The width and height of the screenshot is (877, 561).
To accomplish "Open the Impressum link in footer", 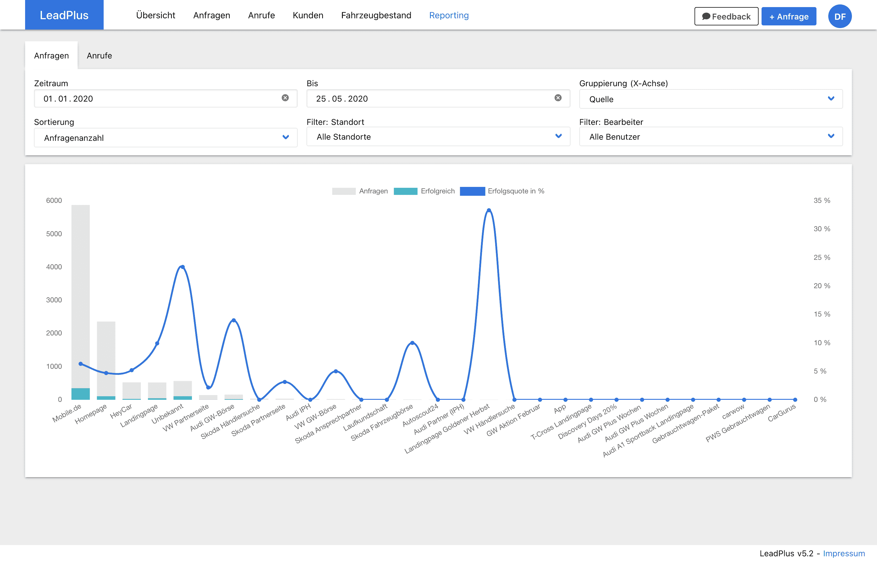I will [x=844, y=553].
